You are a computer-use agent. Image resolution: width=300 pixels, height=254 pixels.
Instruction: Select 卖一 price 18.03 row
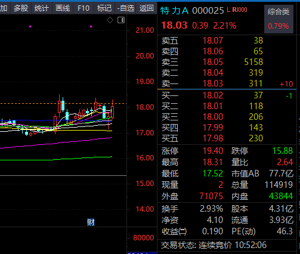coord(227,83)
